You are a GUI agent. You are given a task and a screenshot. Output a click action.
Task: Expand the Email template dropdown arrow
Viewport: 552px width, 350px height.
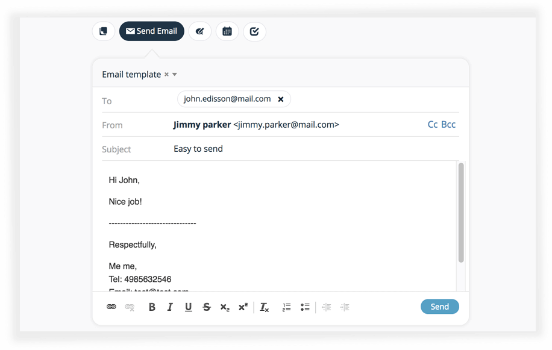[175, 75]
